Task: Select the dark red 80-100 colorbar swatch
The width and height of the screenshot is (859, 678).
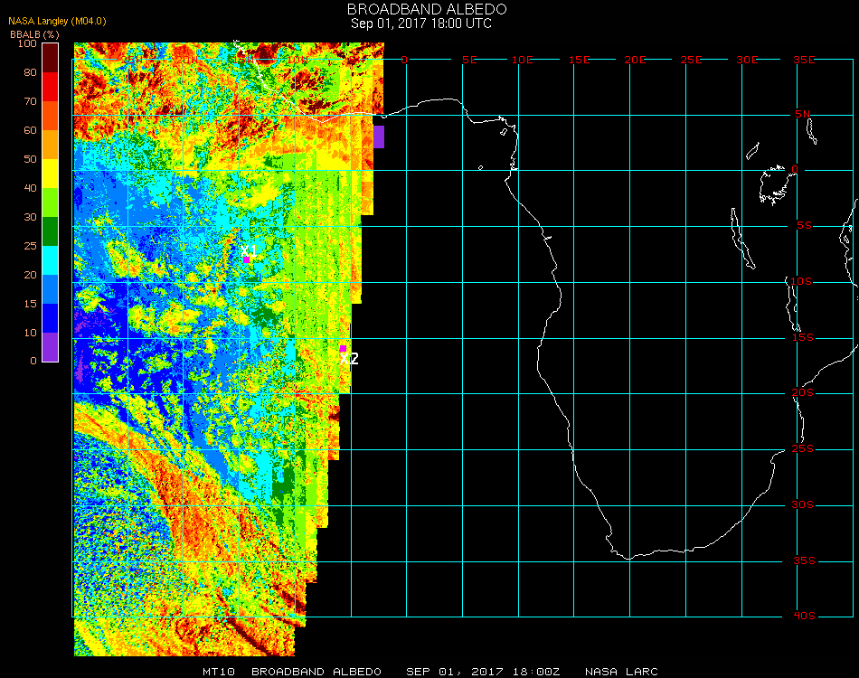Action: pos(51,58)
